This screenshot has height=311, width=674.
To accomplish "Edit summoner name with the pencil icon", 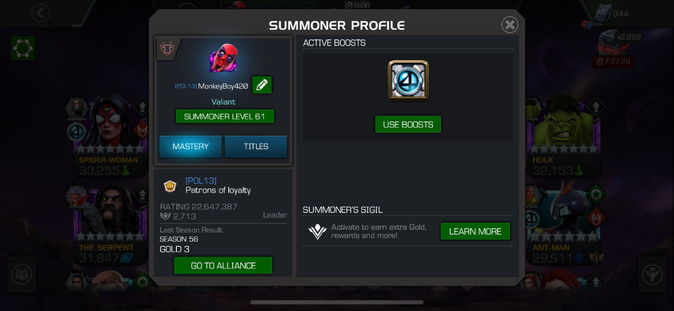I will [x=262, y=85].
